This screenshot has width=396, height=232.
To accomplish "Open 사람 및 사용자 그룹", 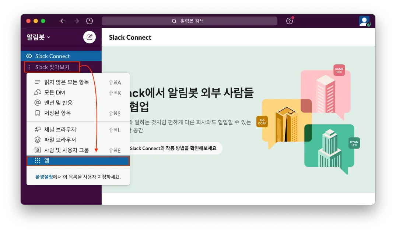I will click(78, 150).
